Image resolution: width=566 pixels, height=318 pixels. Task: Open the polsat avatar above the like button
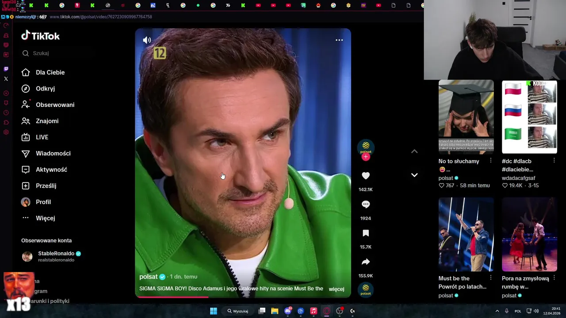pos(366,147)
